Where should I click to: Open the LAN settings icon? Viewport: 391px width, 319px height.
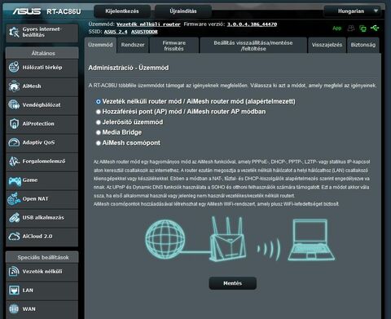click(14, 290)
